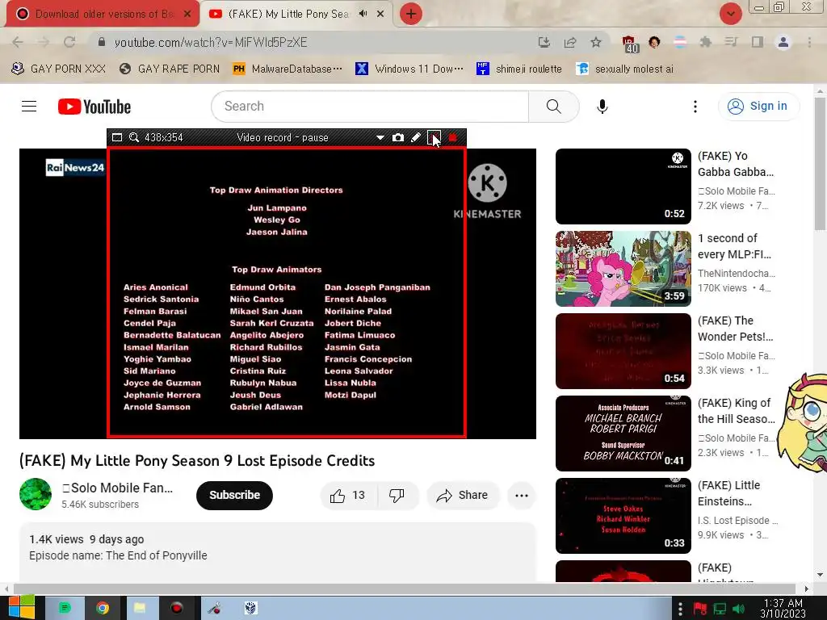Pause recording using the pause icon
This screenshot has height=620, width=827.
434,137
